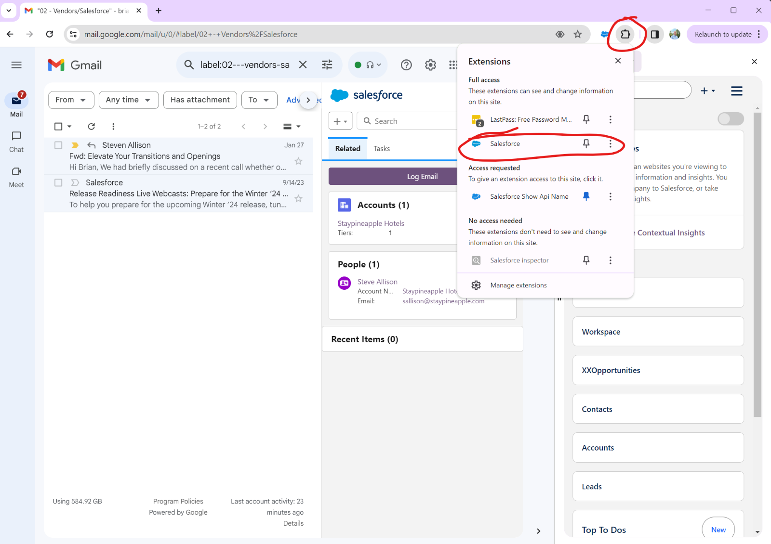This screenshot has height=544, width=771.
Task: Unpin Salesforce Show Api Name extension
Action: [x=586, y=196]
